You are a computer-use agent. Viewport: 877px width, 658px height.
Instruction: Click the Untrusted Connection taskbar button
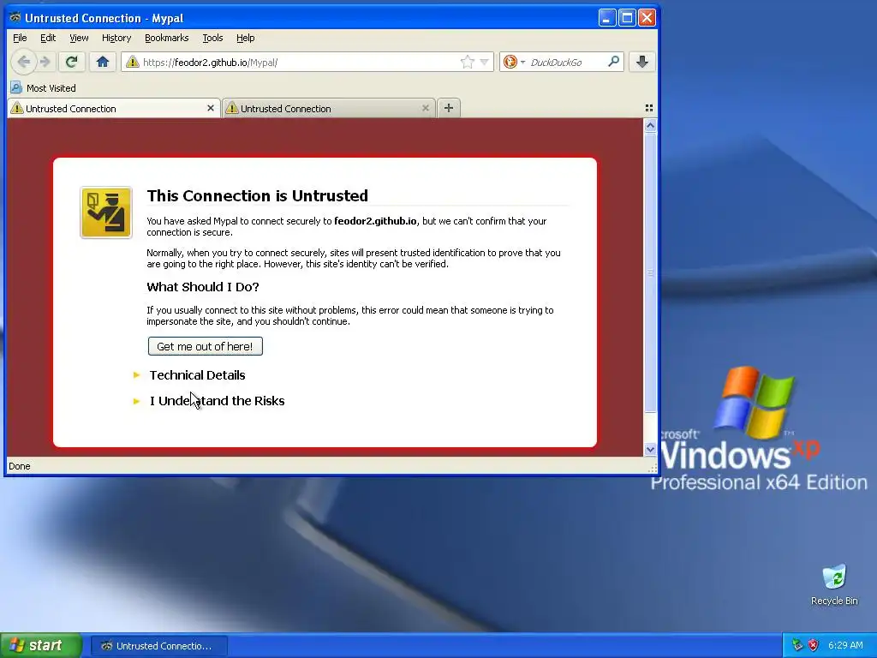pyautogui.click(x=158, y=646)
